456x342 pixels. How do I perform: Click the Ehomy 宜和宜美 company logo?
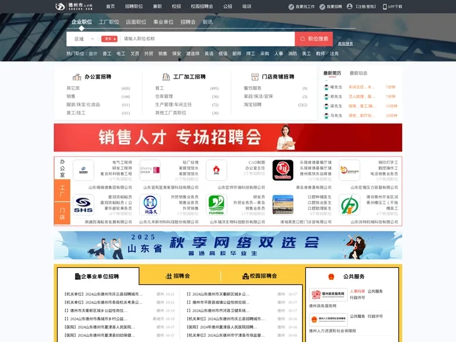coord(150,170)
